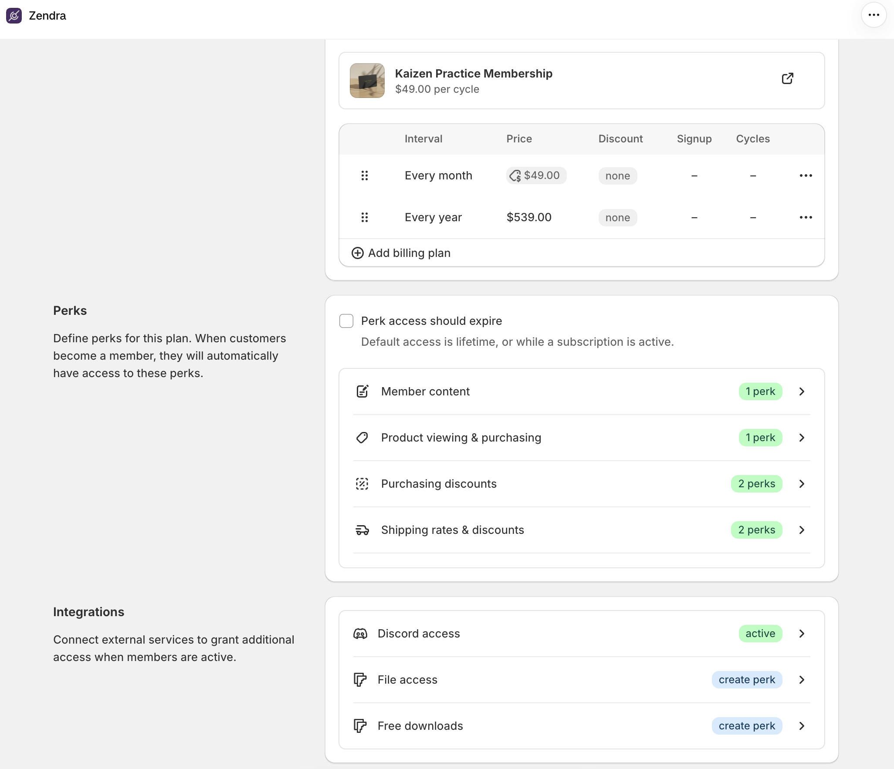This screenshot has width=894, height=769.
Task: Grab the Every month row drag handle
Action: 365,175
